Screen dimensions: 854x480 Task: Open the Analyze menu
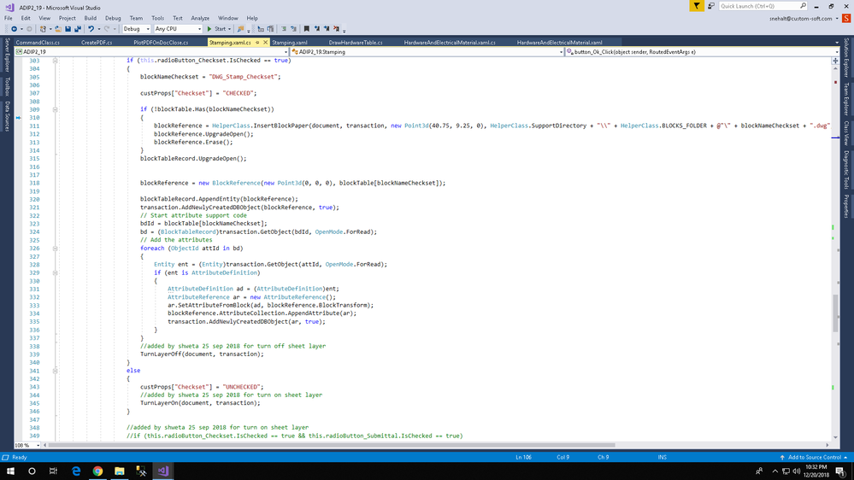click(200, 18)
